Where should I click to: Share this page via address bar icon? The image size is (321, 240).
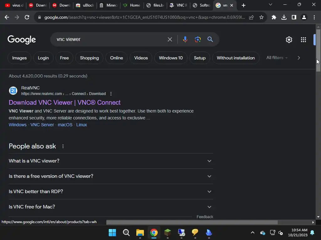point(251,17)
